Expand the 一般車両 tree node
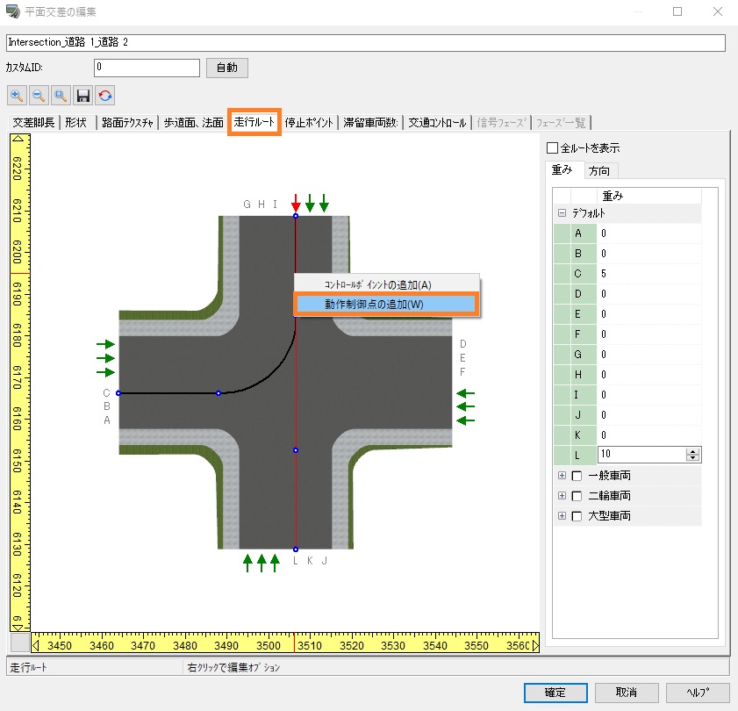This screenshot has height=711, width=738. [x=562, y=476]
